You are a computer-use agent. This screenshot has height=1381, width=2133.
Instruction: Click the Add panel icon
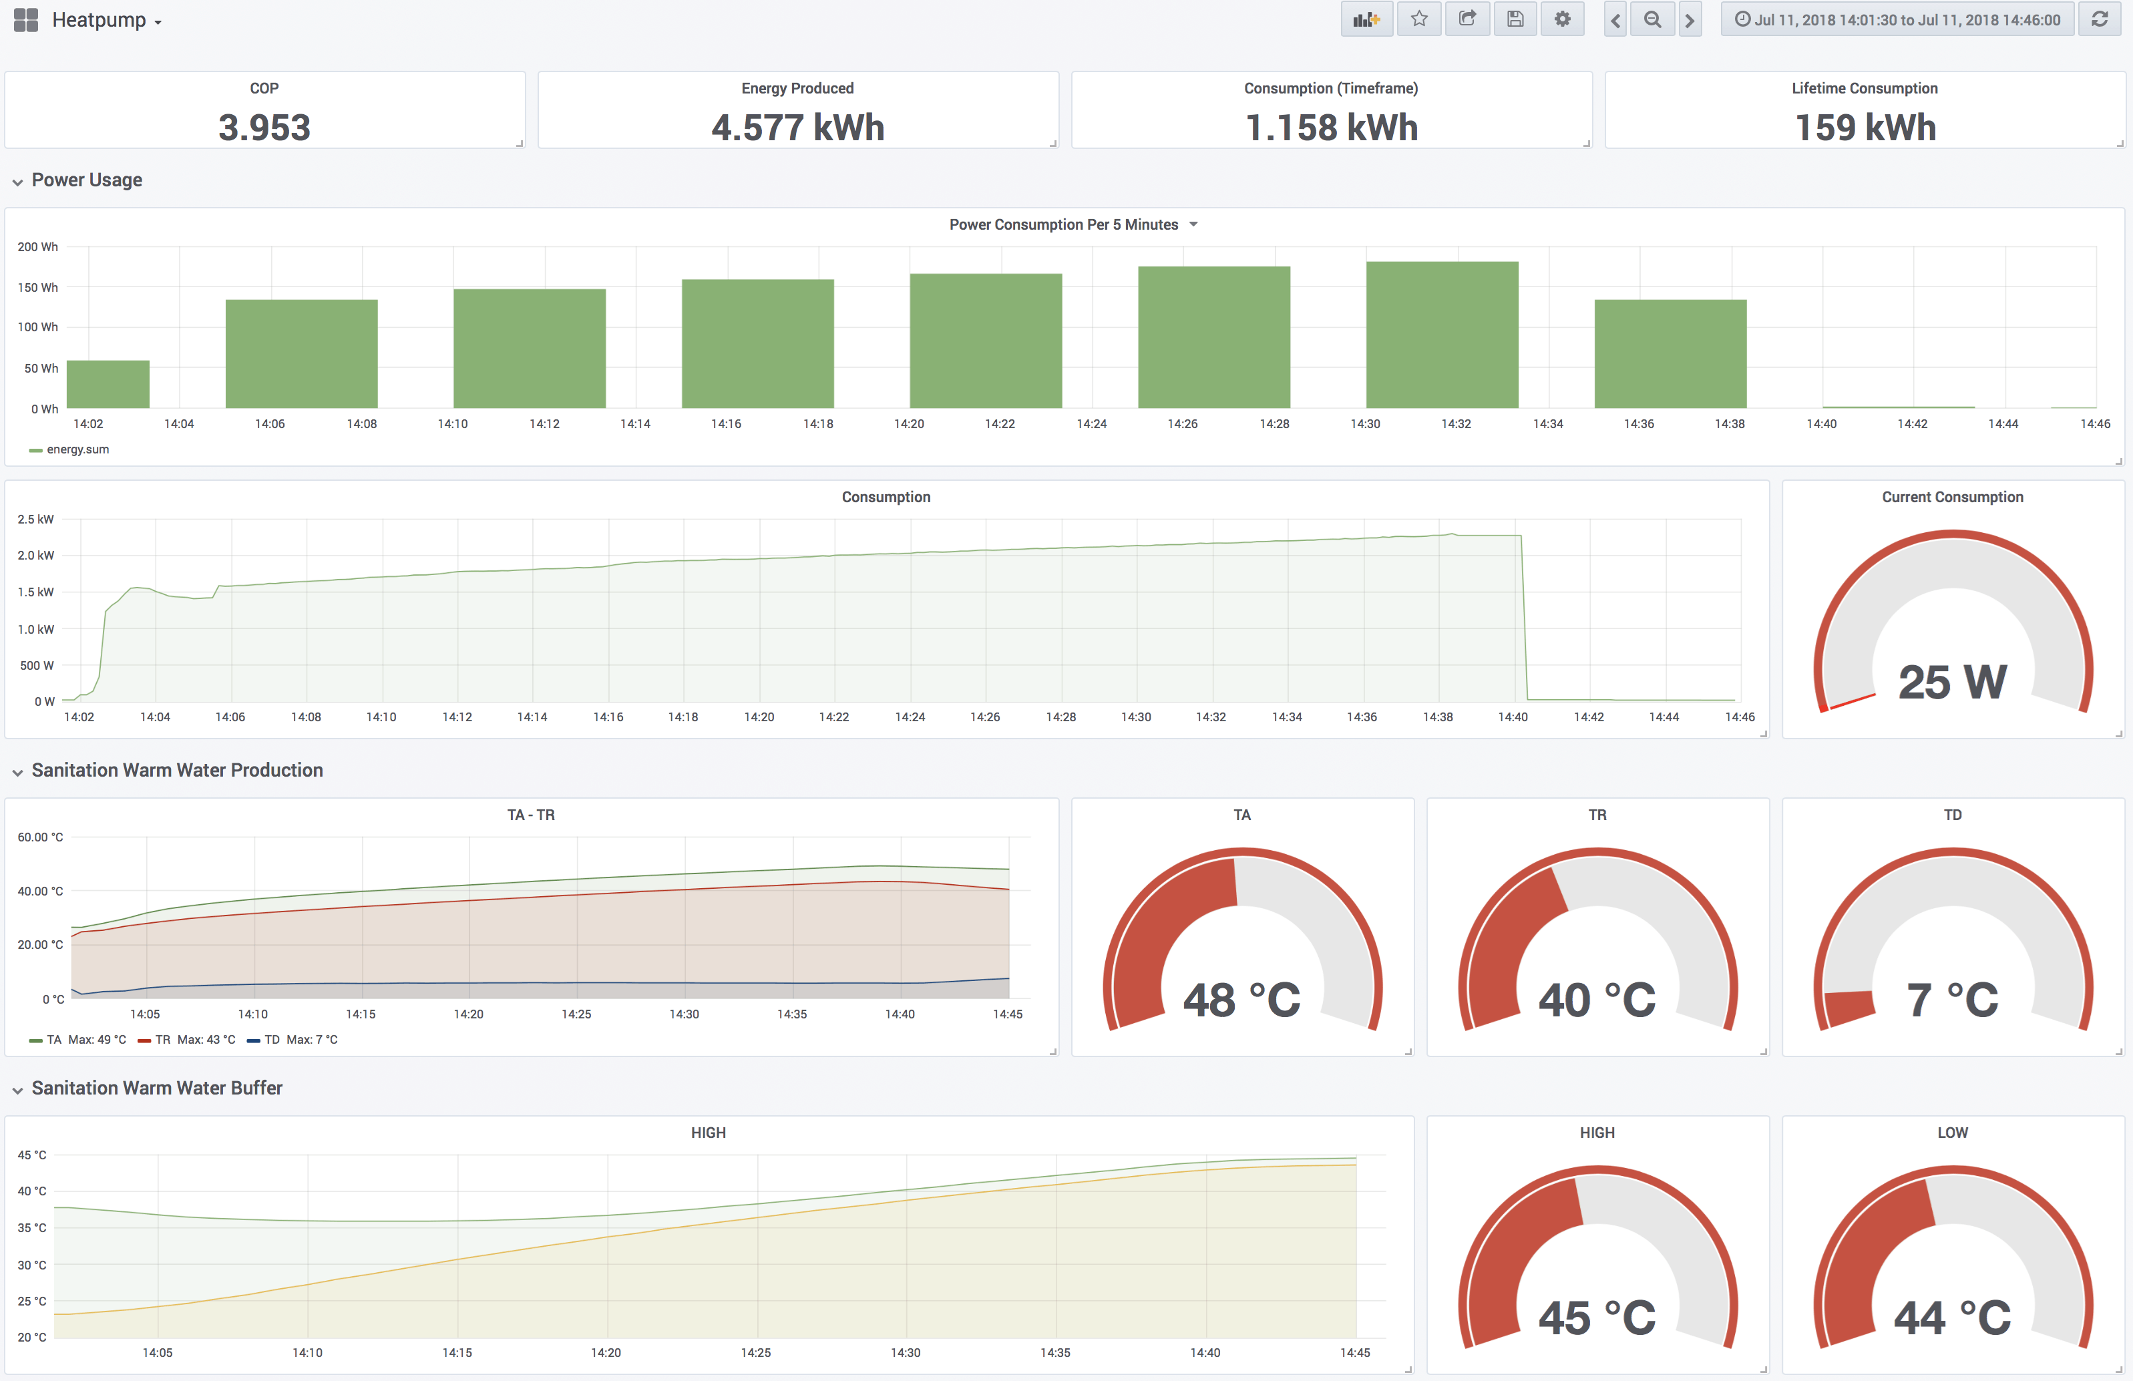pos(1366,20)
